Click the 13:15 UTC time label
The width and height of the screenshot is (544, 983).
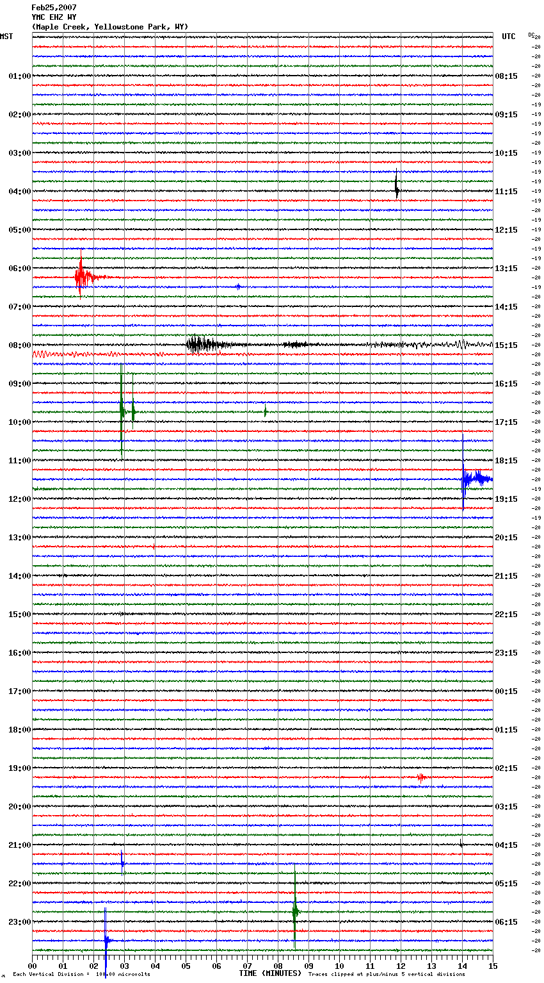(x=506, y=268)
